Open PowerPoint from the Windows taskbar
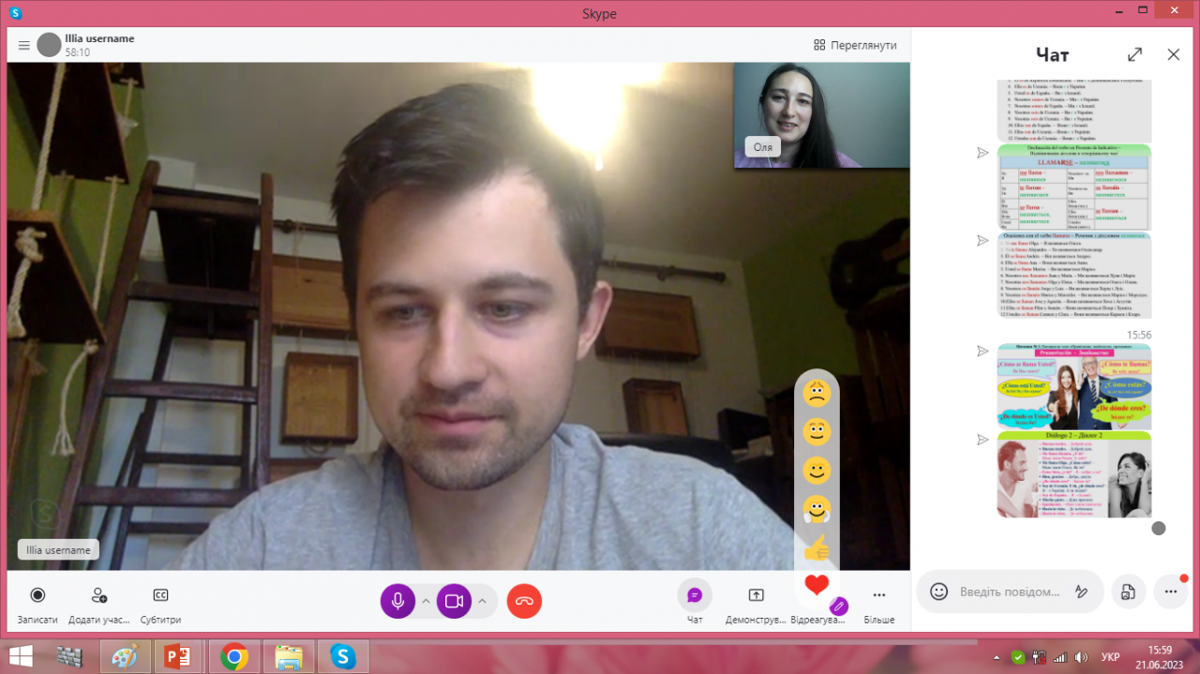This screenshot has width=1200, height=674. [x=177, y=656]
